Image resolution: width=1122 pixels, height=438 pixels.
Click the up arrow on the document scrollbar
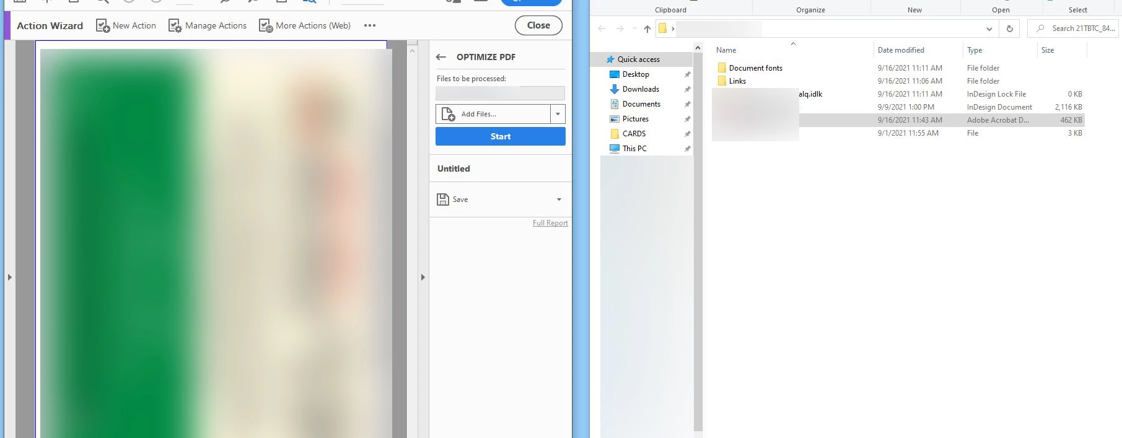coord(412,50)
